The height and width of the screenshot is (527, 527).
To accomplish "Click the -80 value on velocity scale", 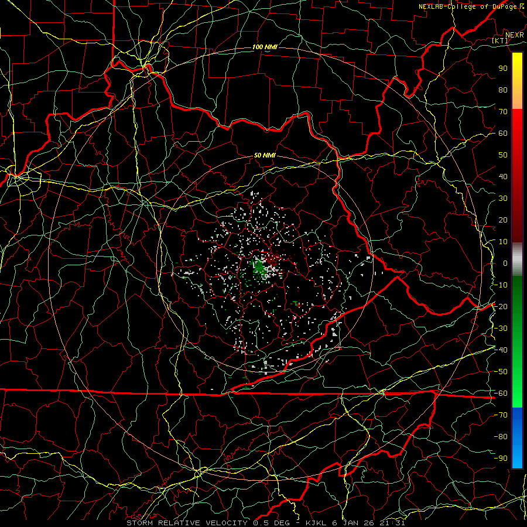I will 501,437.
